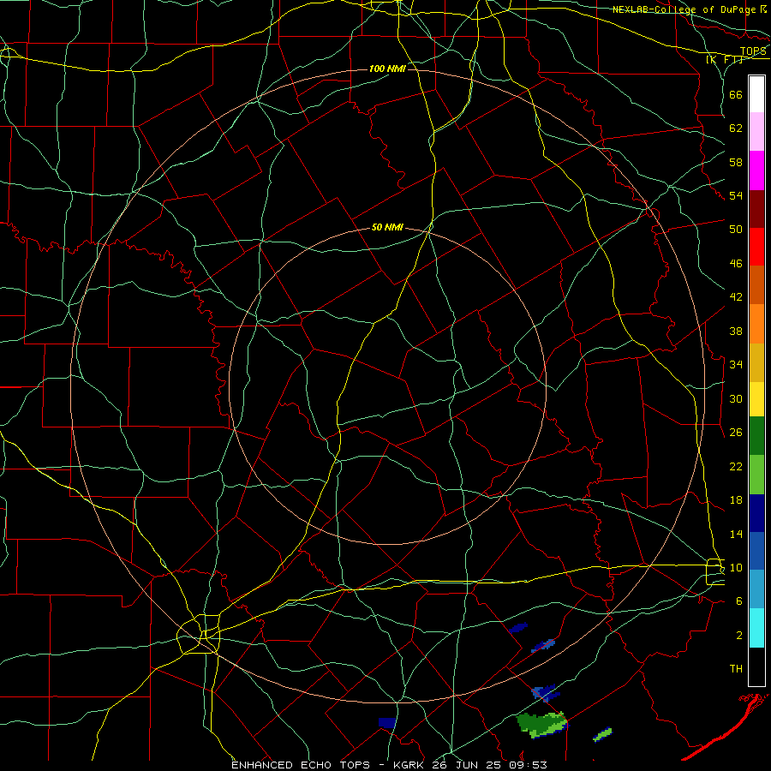Click the light green legend swatch
This screenshot has width=771, height=771.
(756, 475)
